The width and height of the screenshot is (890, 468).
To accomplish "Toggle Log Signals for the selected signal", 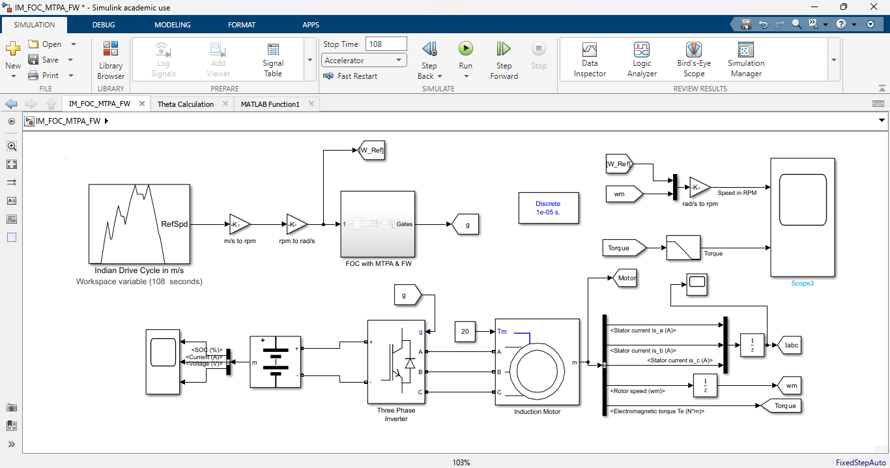I will pyautogui.click(x=163, y=59).
